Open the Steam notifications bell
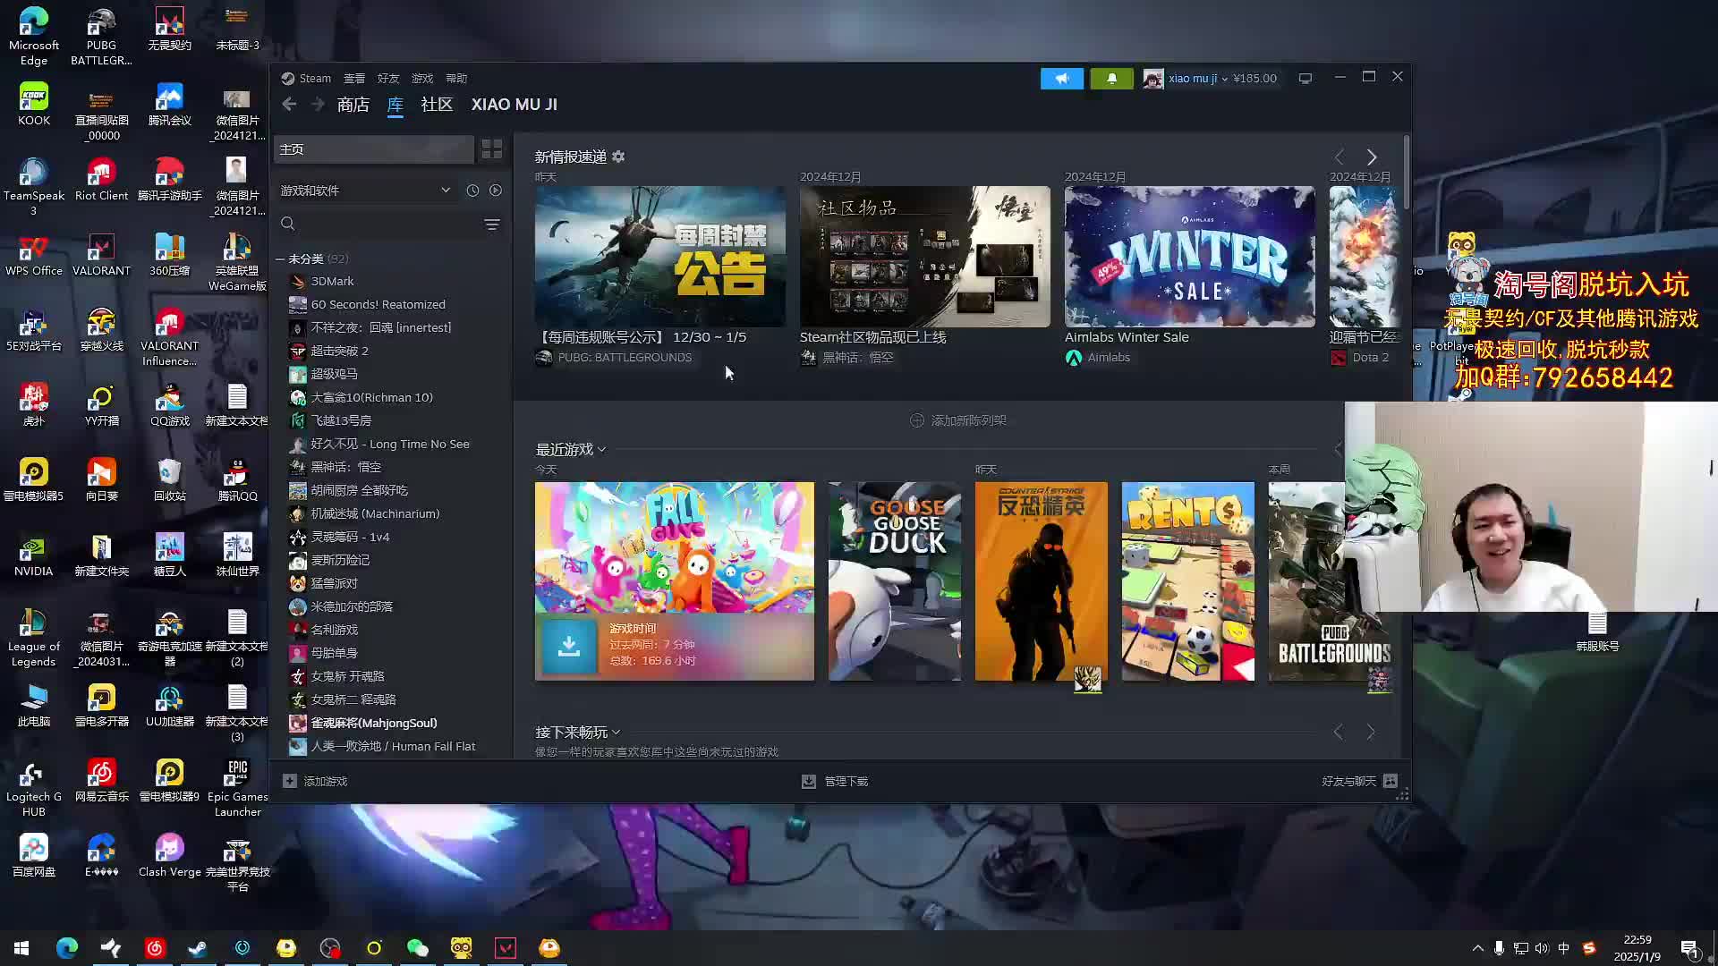This screenshot has height=966, width=1718. 1111,79
